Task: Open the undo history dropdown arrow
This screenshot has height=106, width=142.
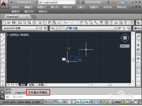Action: (69, 23)
